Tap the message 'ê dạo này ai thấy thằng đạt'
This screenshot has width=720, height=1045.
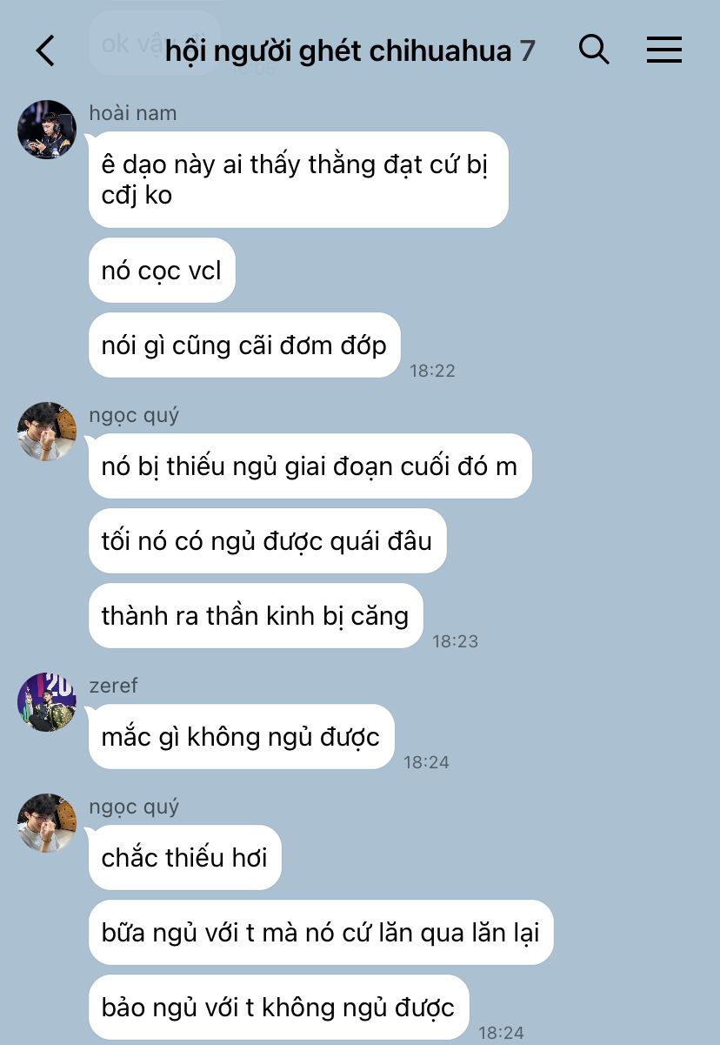(298, 180)
